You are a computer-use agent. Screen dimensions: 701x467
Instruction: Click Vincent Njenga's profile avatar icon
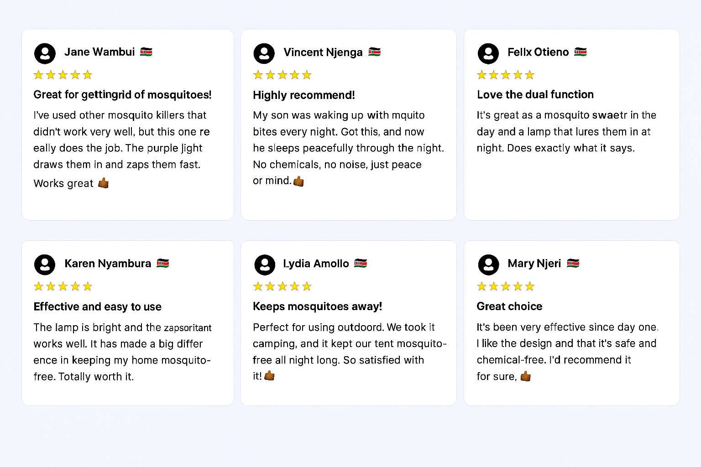(264, 53)
